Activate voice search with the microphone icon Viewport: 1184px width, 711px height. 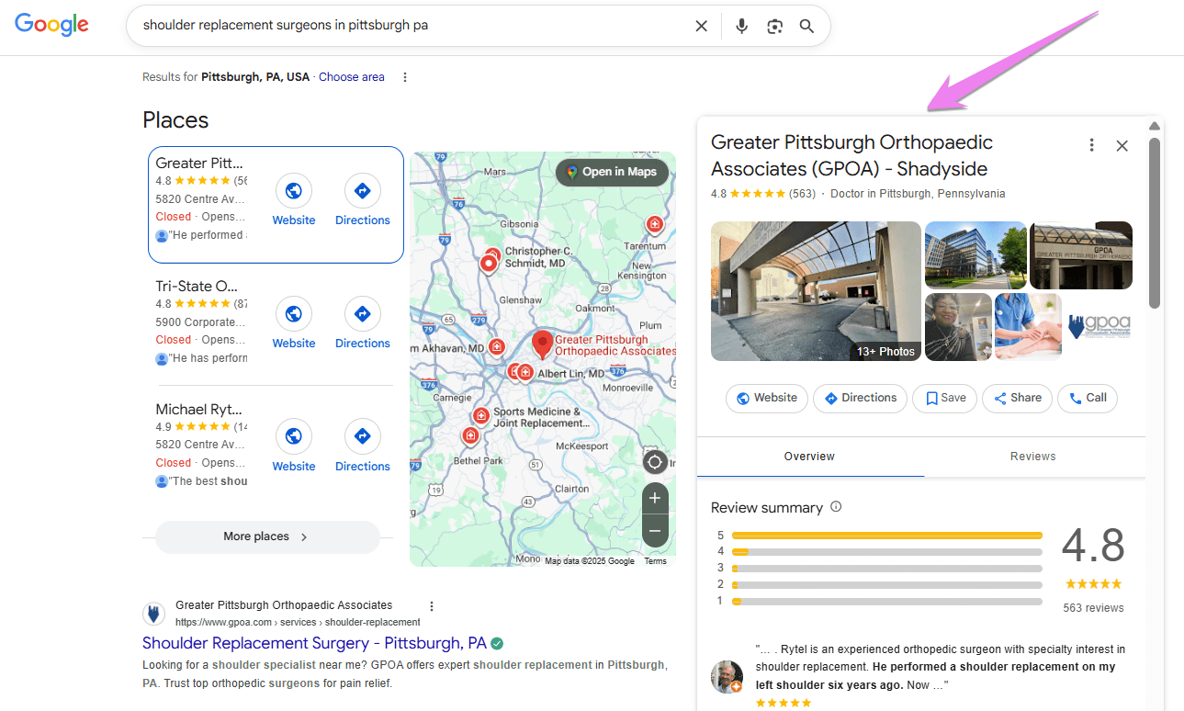click(x=741, y=26)
